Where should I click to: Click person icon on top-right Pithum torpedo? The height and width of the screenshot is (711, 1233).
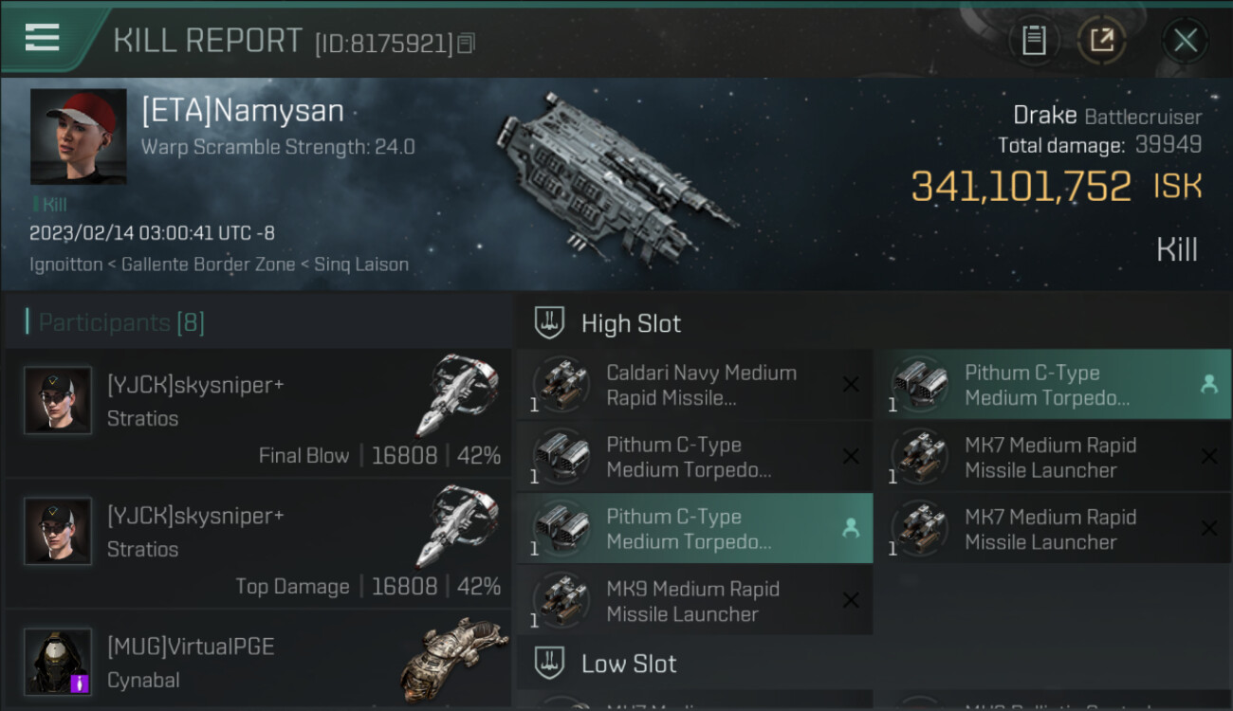click(x=1209, y=384)
